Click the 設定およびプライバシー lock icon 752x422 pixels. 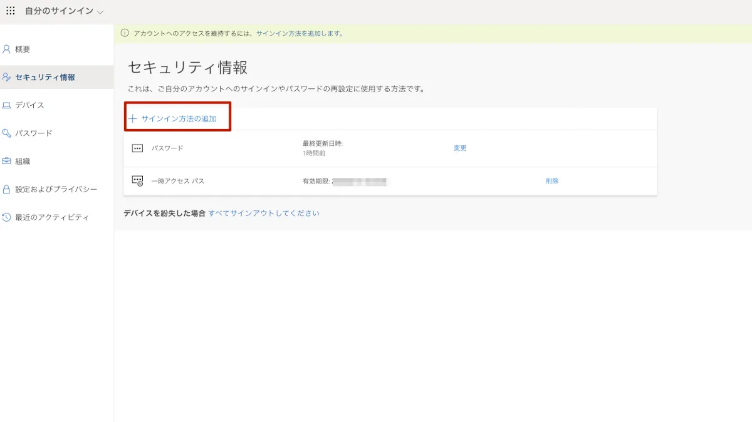pos(6,189)
